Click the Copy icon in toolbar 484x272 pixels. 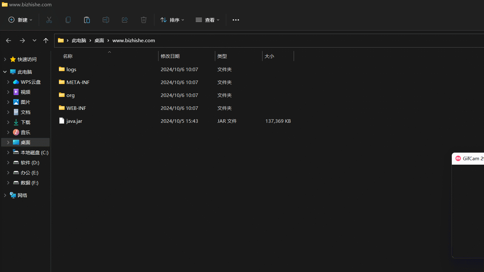pos(68,20)
